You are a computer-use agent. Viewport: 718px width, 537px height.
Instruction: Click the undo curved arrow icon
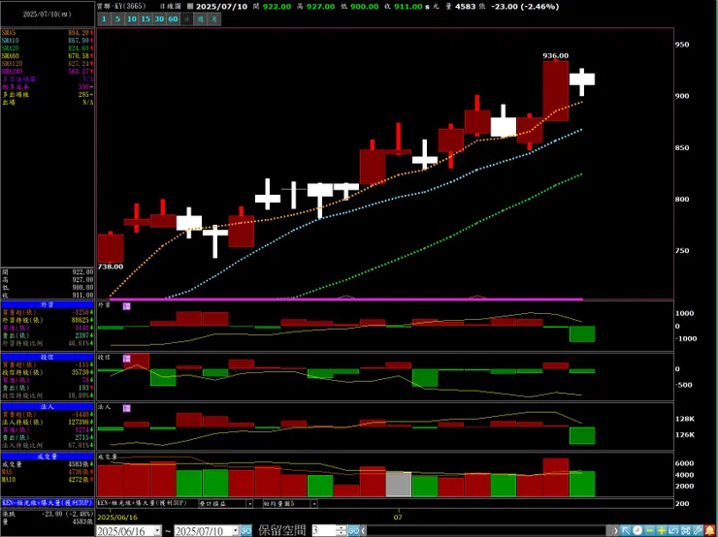(673, 530)
